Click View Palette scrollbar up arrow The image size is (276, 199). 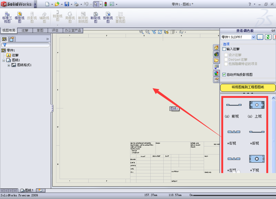coord(273,98)
